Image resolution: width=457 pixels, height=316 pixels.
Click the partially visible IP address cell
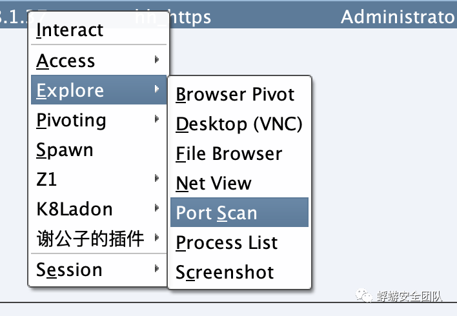click(x=12, y=17)
